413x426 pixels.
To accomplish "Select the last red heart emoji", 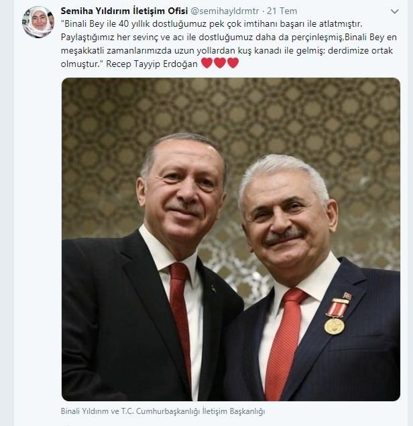I will pos(233,63).
